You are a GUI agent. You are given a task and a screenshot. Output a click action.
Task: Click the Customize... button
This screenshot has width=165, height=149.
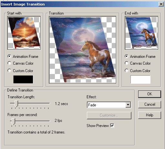pyautogui.click(x=109, y=115)
